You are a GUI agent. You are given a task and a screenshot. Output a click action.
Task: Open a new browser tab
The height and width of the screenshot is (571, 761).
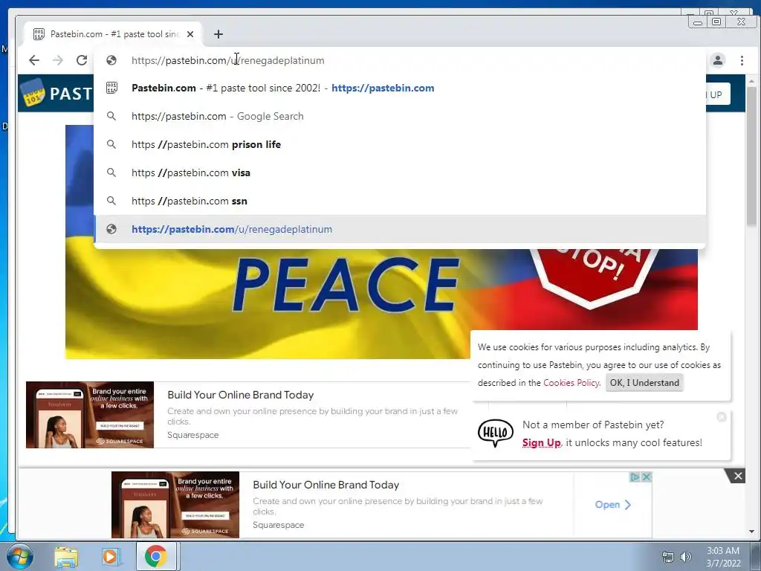[x=218, y=34]
